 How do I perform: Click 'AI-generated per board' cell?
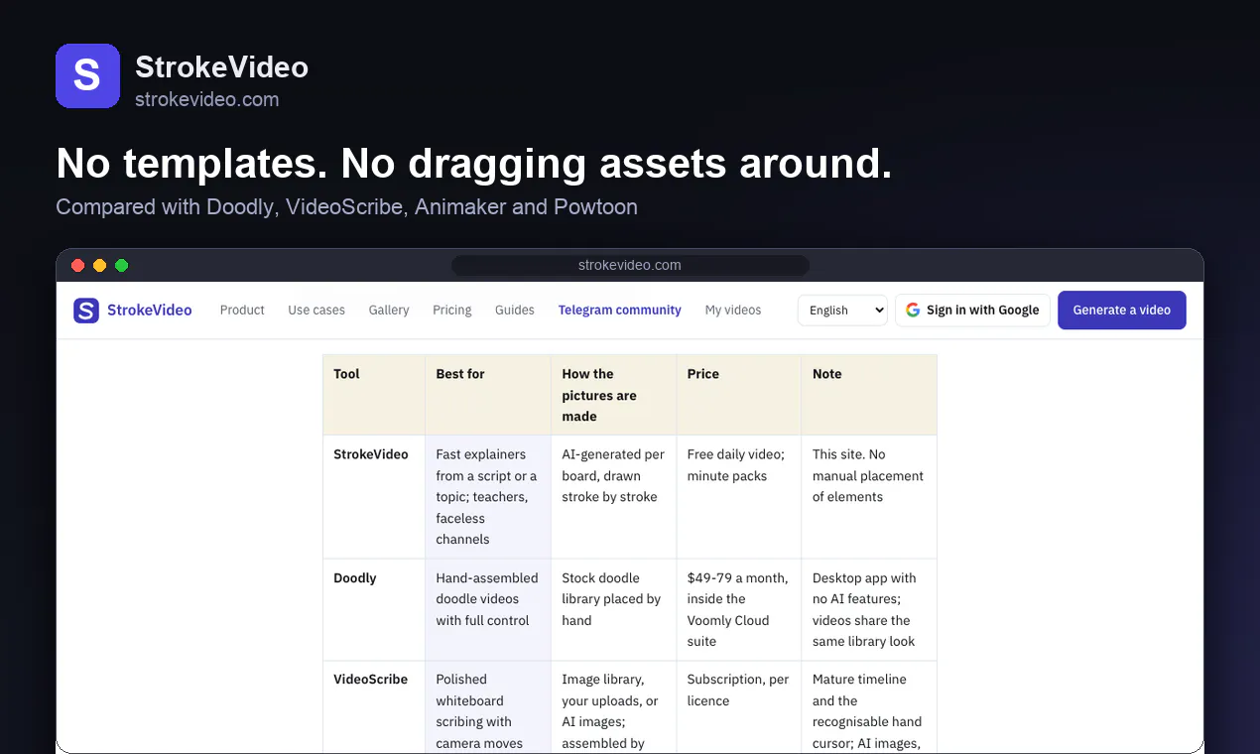[614, 497]
